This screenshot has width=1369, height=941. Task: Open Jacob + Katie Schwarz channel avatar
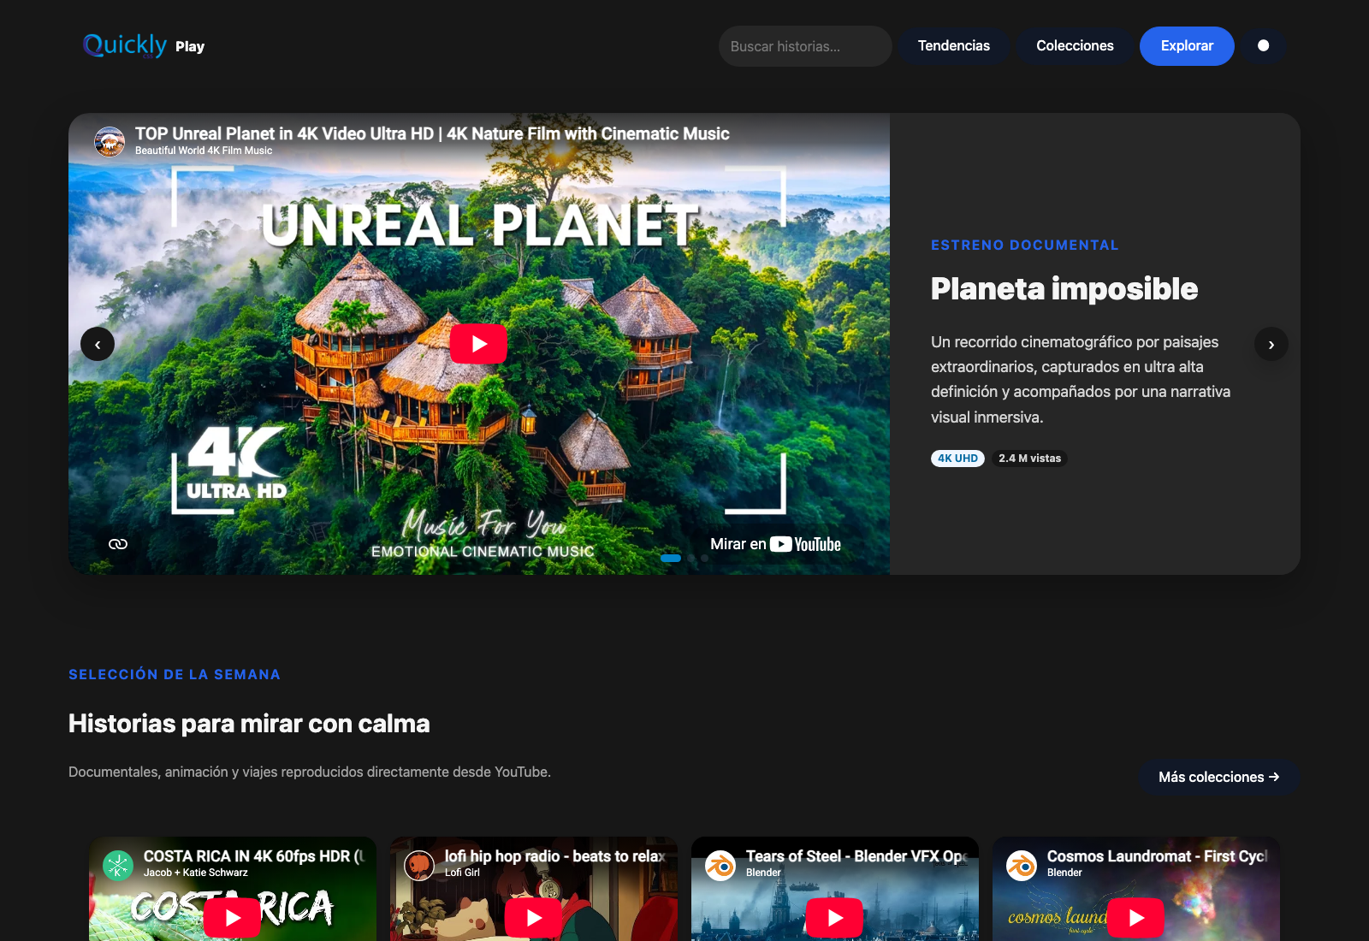tap(118, 865)
